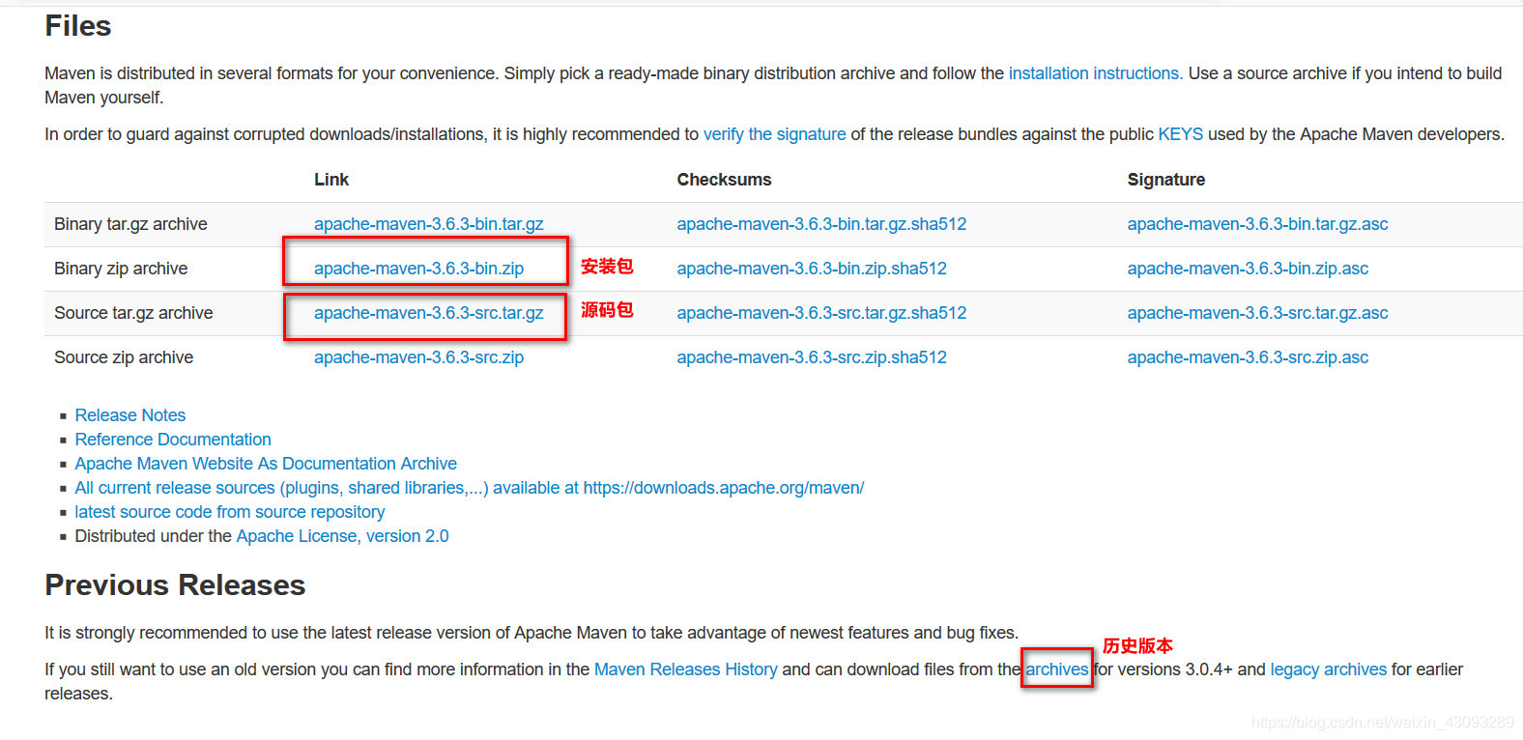Click the Checksums column header
Viewport: 1523px width, 740px height.
click(724, 180)
